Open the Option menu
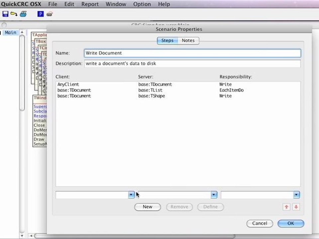Image resolution: width=319 pixels, height=239 pixels. click(x=142, y=4)
